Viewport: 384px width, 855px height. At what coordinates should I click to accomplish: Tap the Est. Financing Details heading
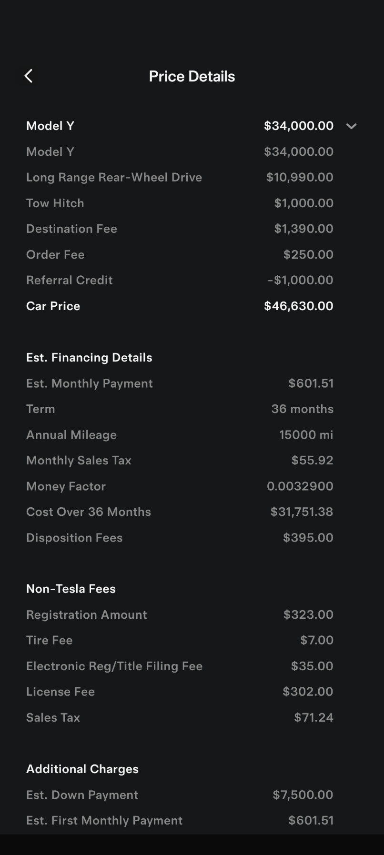pos(89,357)
